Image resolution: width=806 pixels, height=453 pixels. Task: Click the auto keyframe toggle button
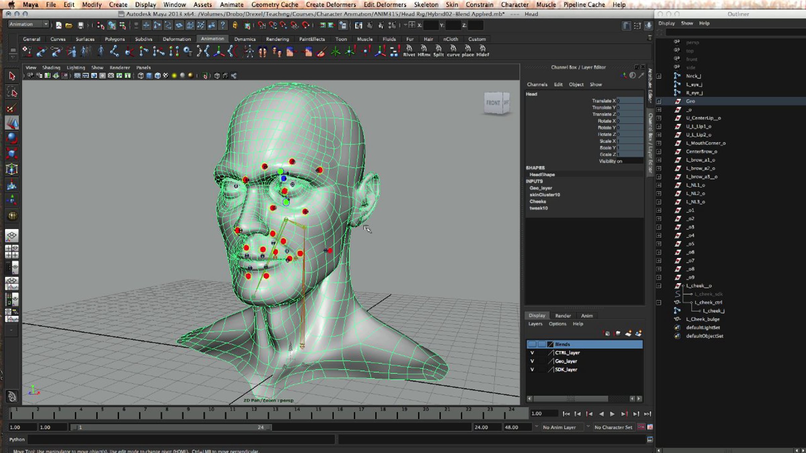tap(641, 427)
